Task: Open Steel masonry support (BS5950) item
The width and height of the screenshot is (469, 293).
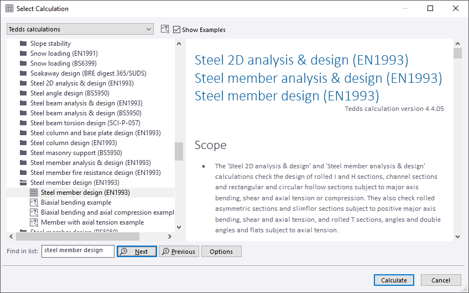Action: (x=76, y=153)
